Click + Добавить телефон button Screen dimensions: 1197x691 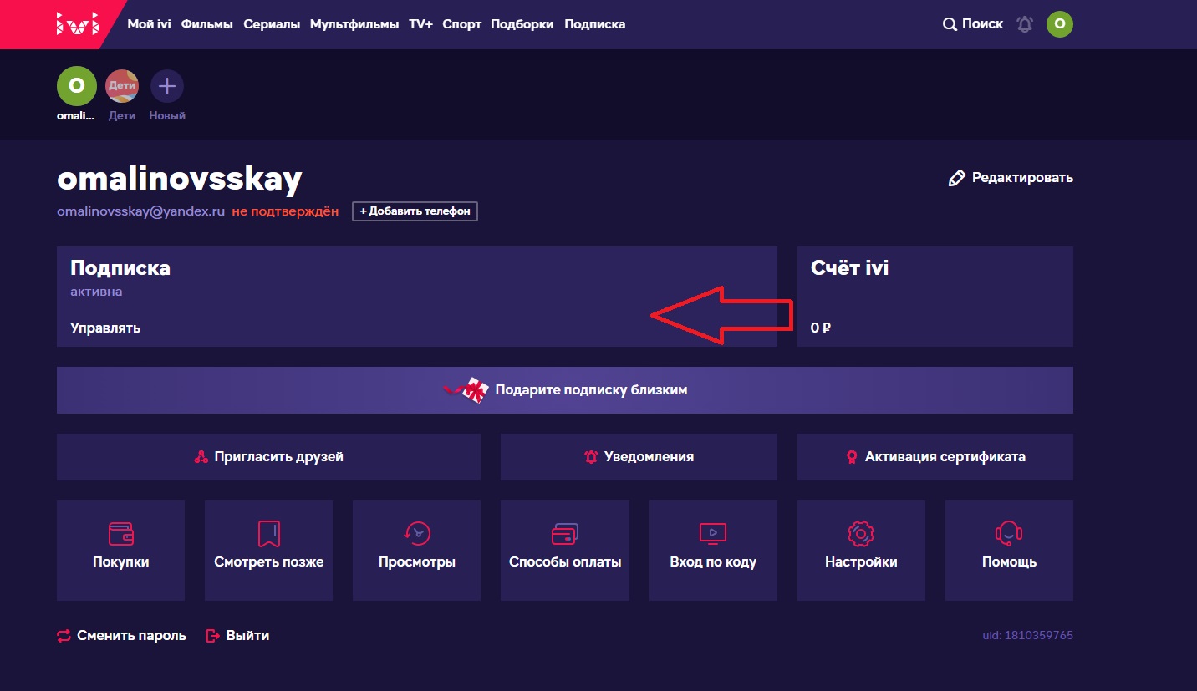415,211
